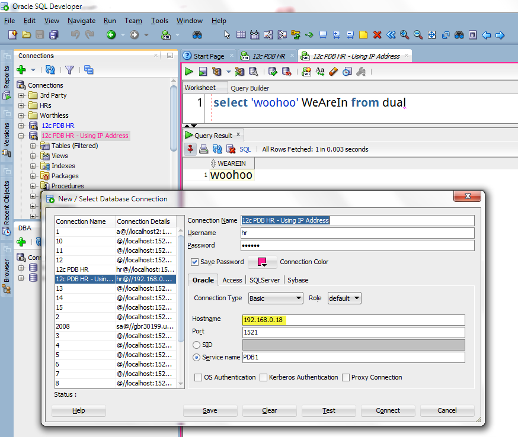Click the Save button in dialog
This screenshot has width=518, height=437.
coord(210,410)
